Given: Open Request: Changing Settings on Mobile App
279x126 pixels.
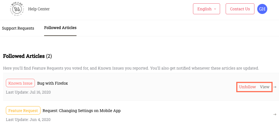Looking at the screenshot, I should [82, 111].
